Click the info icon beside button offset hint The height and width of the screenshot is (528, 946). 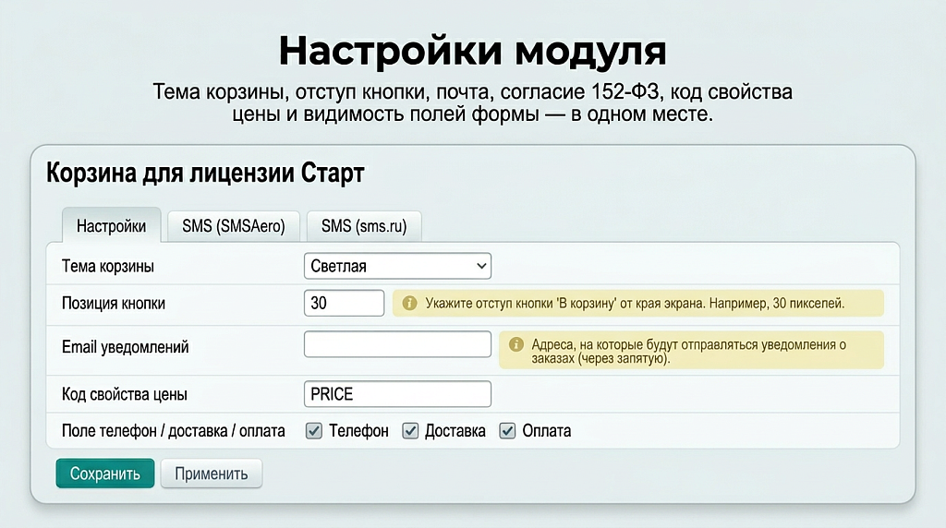pyautogui.click(x=409, y=304)
